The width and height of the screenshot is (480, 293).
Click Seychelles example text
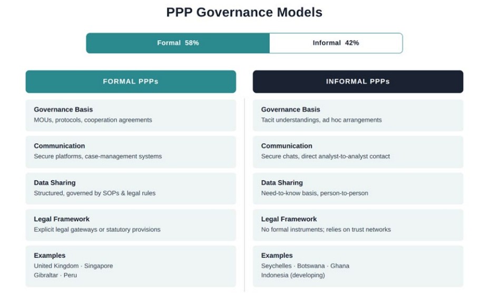click(x=276, y=266)
